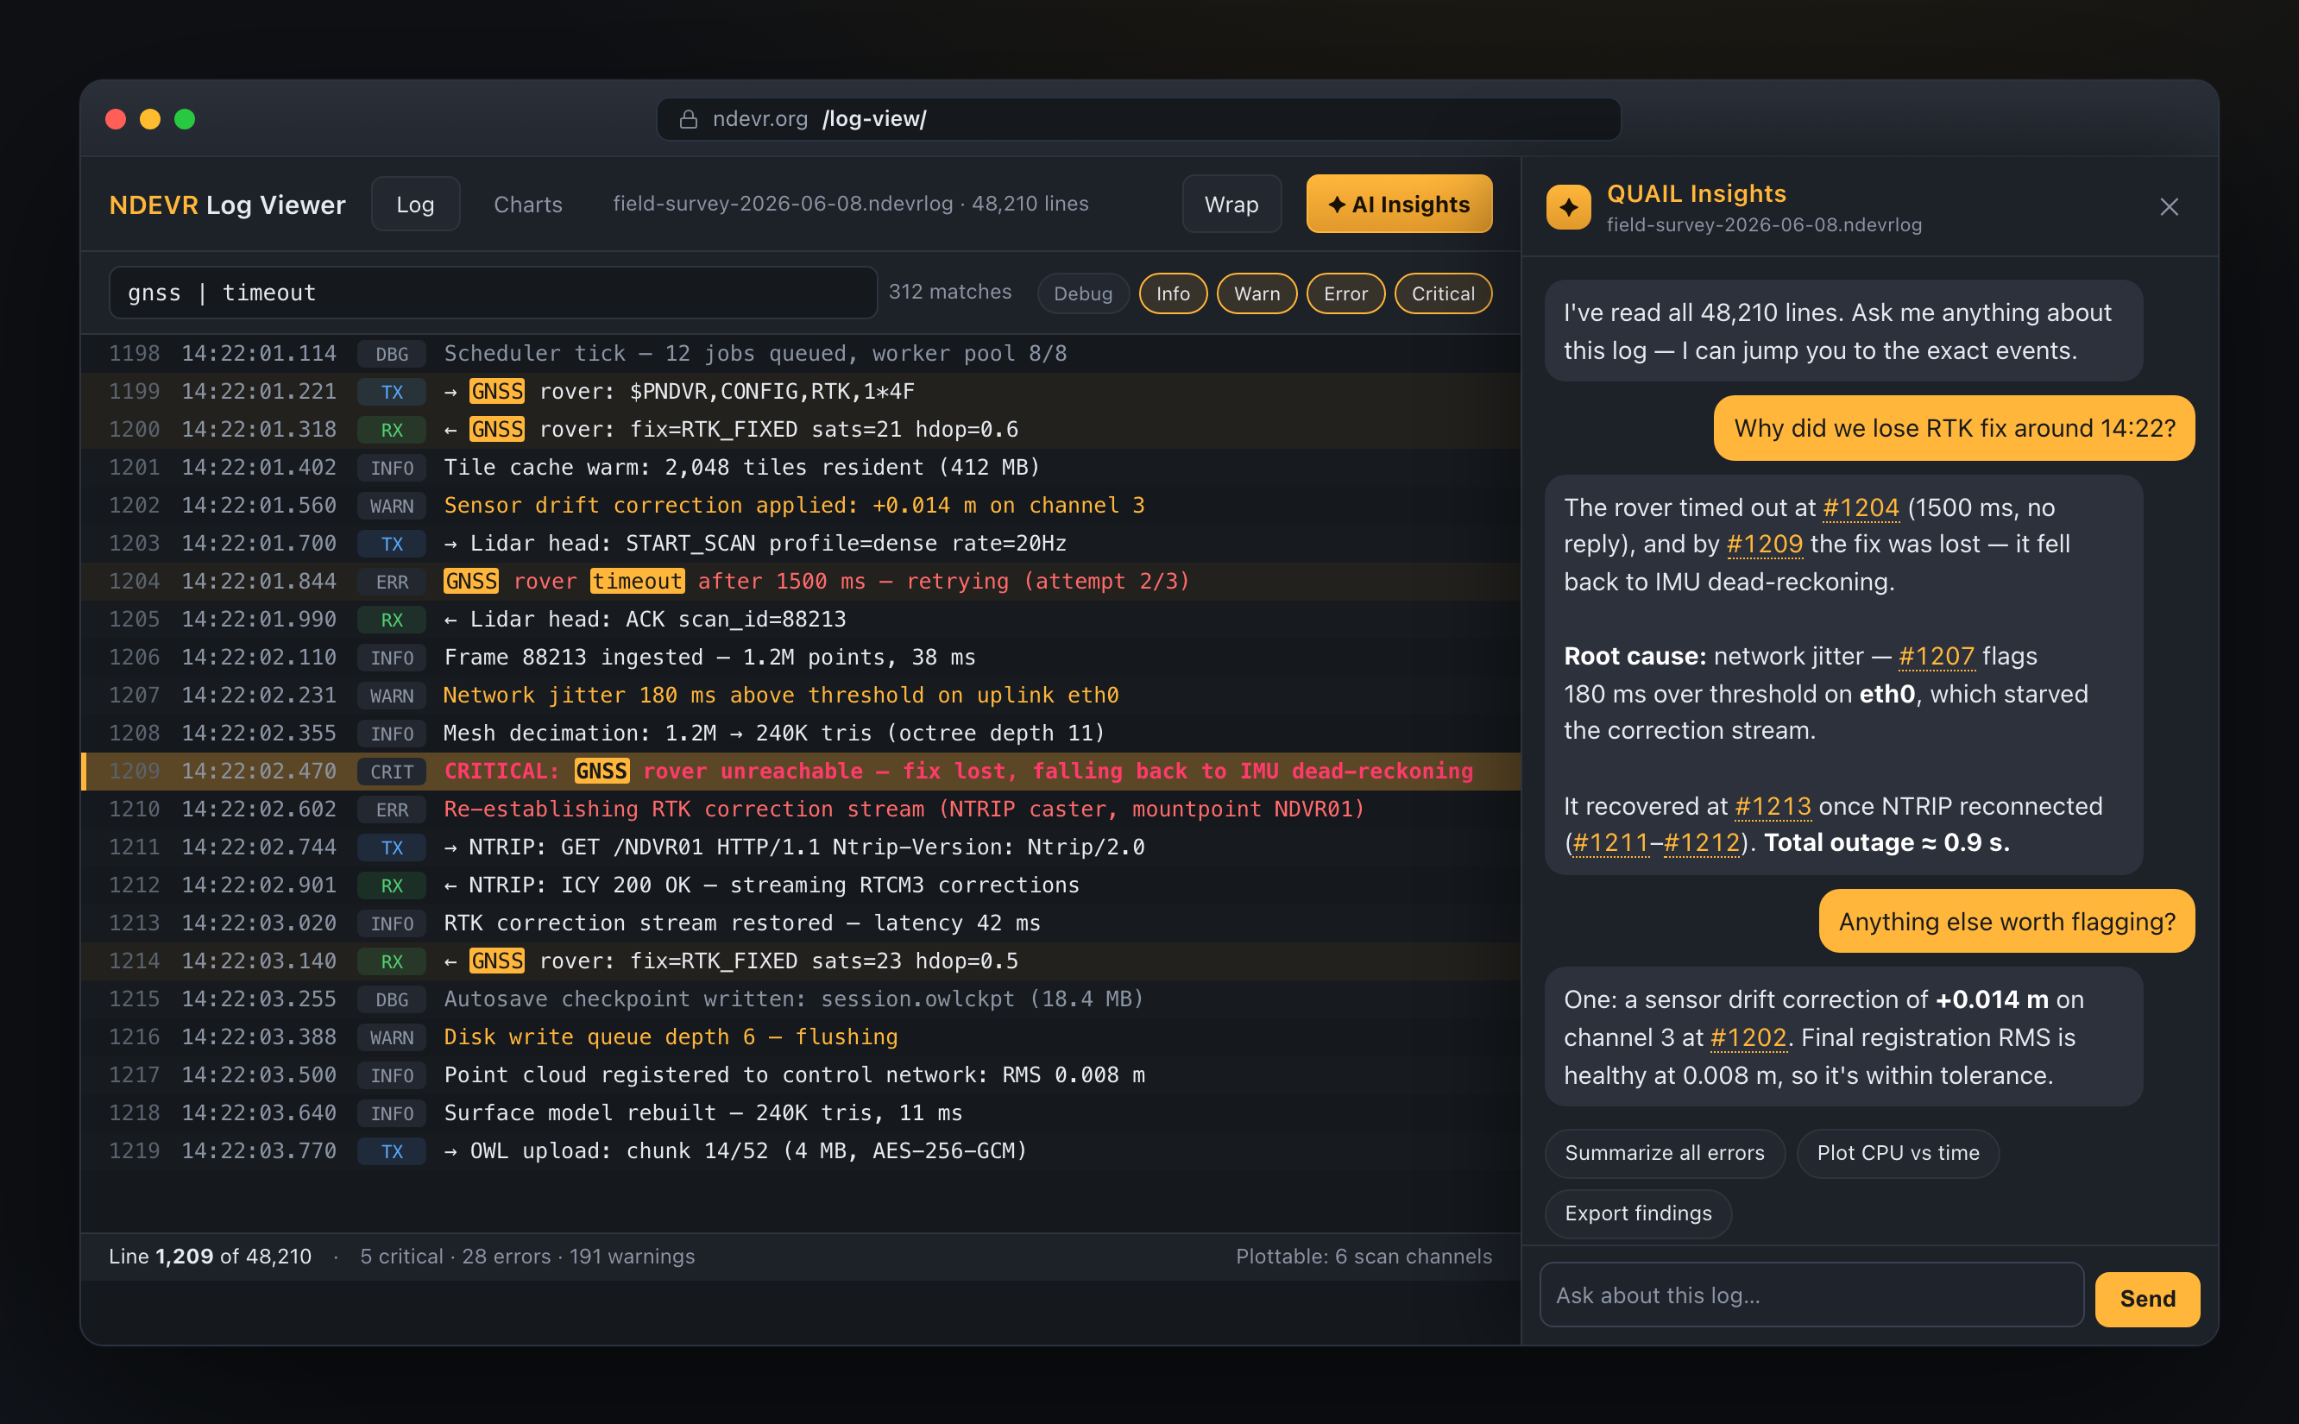Click the Export findings suggestion
The image size is (2299, 1424).
pos(1638,1213)
